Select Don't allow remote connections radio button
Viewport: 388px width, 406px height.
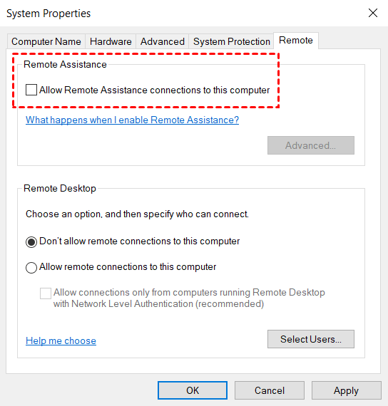pyautogui.click(x=31, y=242)
